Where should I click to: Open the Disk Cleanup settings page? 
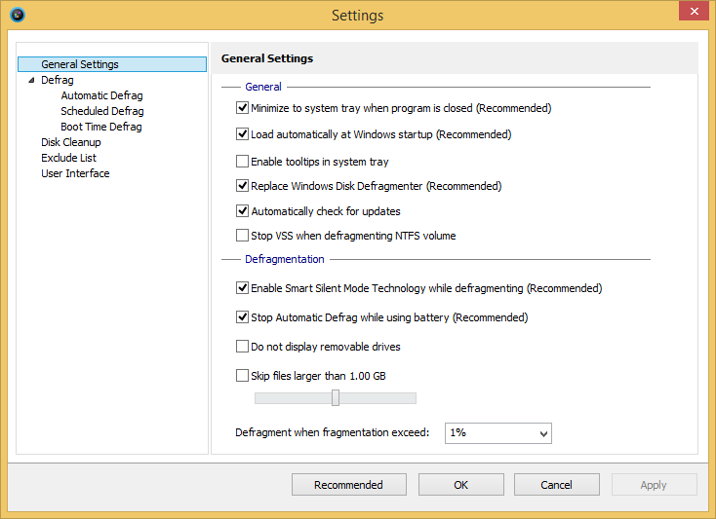coord(70,142)
